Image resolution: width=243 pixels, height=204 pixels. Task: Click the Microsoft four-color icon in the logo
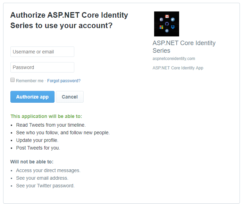(161, 27)
